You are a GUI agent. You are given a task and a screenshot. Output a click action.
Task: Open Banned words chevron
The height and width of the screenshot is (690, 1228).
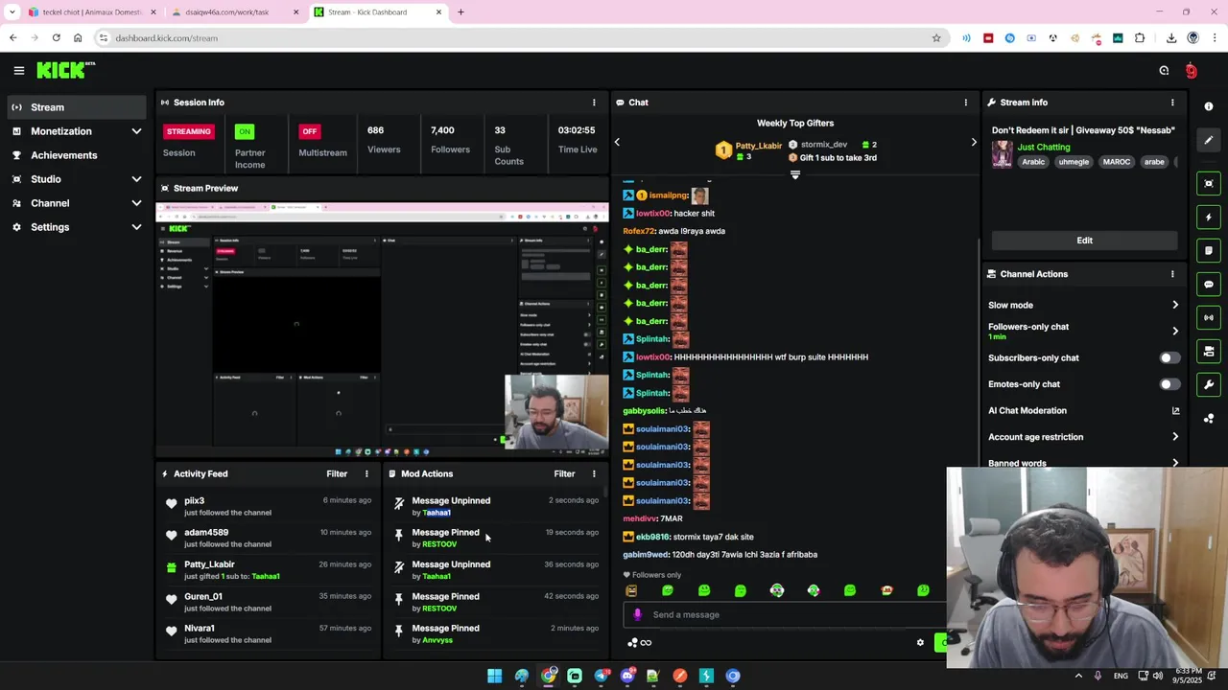tap(1175, 463)
